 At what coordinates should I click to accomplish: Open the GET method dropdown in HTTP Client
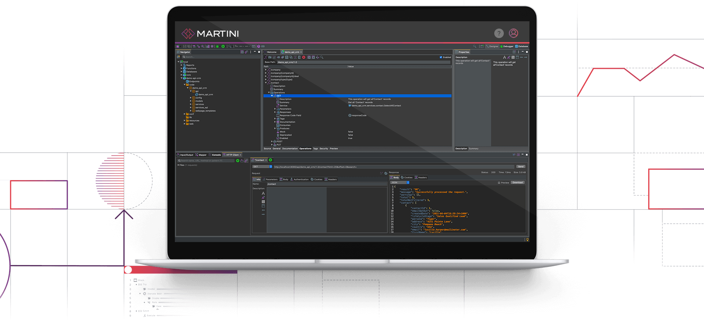point(262,167)
